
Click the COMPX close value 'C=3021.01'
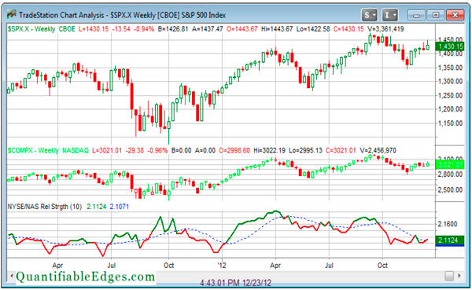click(x=341, y=150)
